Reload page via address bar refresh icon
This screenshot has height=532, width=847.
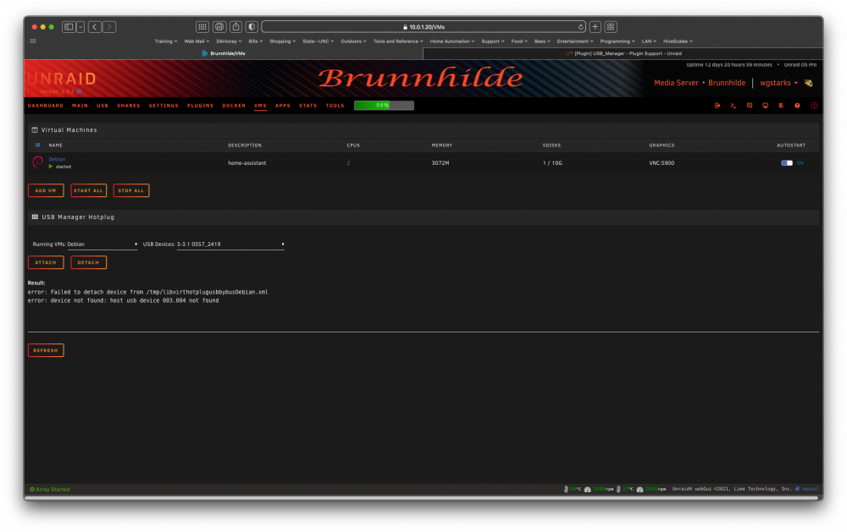581,27
